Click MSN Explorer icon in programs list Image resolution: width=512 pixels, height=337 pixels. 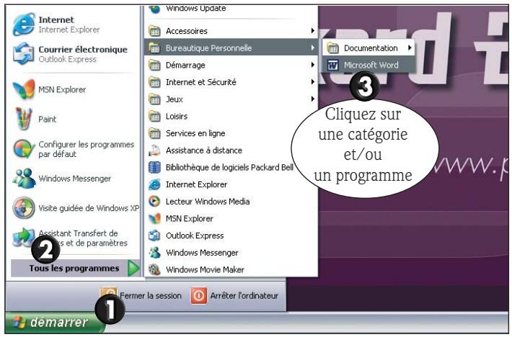[154, 218]
